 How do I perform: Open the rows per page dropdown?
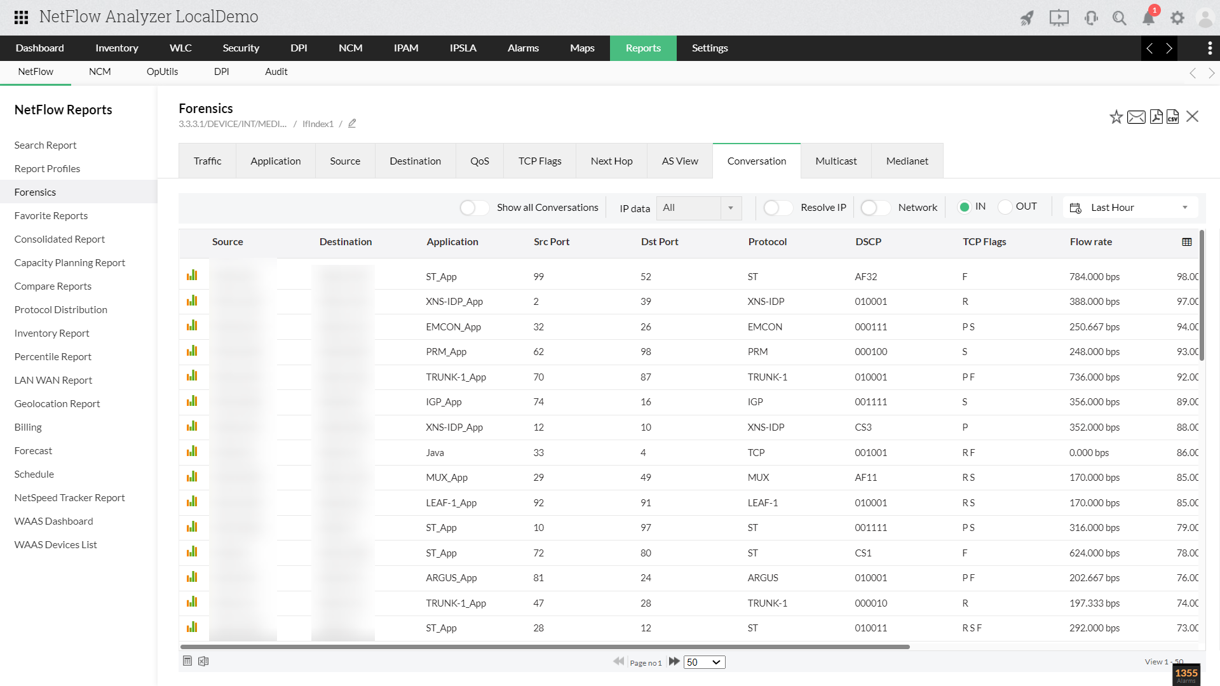click(704, 662)
